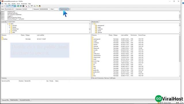Cancel the current operation icon
This screenshot has height=104, width=184.
(23, 6)
